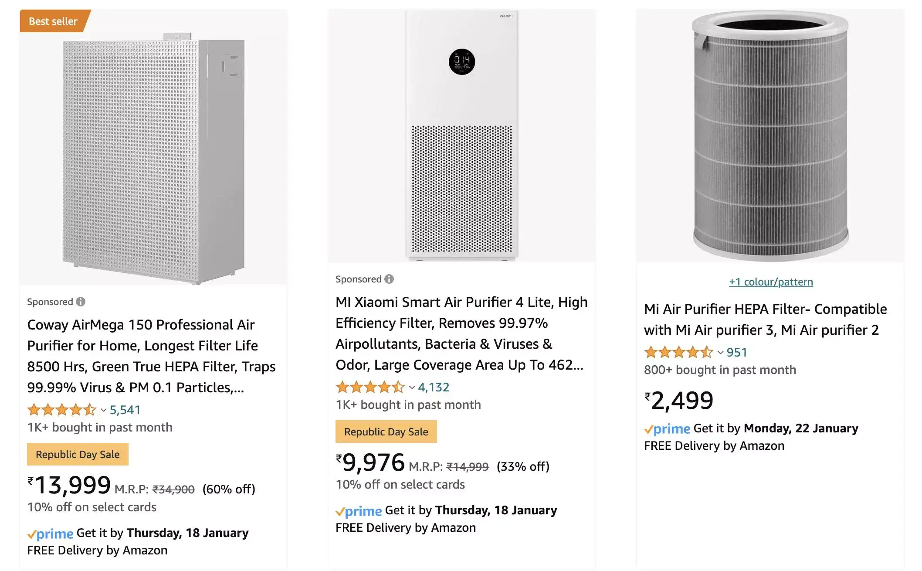Click the star rating of Mi HEPA Filter
Screen dimensions: 922x571
click(x=678, y=352)
